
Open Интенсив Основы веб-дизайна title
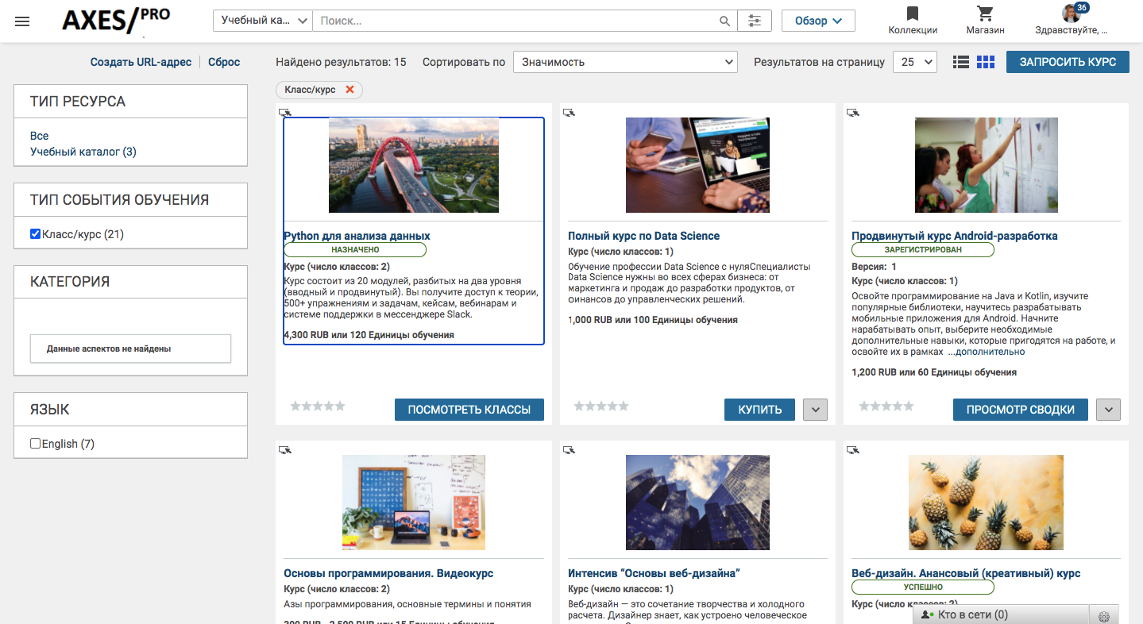[x=654, y=573]
